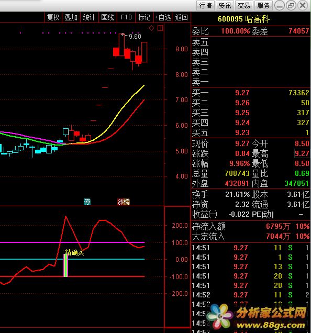Click stock title 600095 哈高科
This screenshot has height=333, width=311.
(x=243, y=19)
